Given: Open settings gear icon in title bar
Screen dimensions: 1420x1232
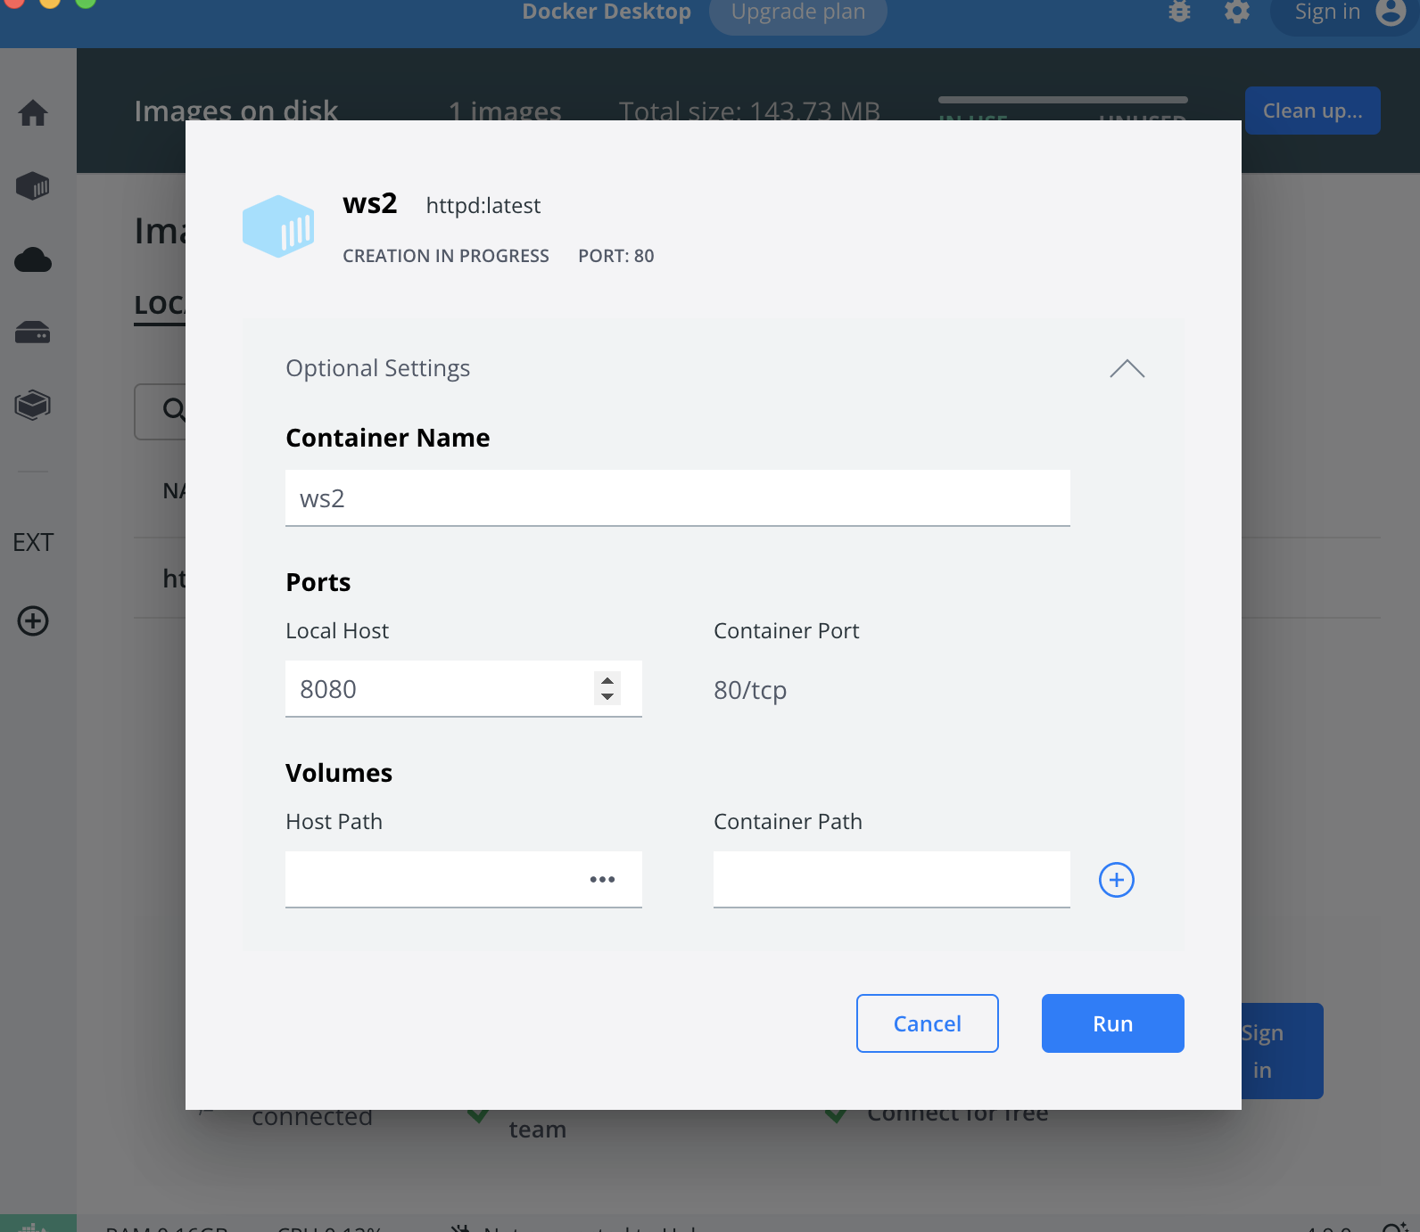Looking at the screenshot, I should click(1237, 12).
